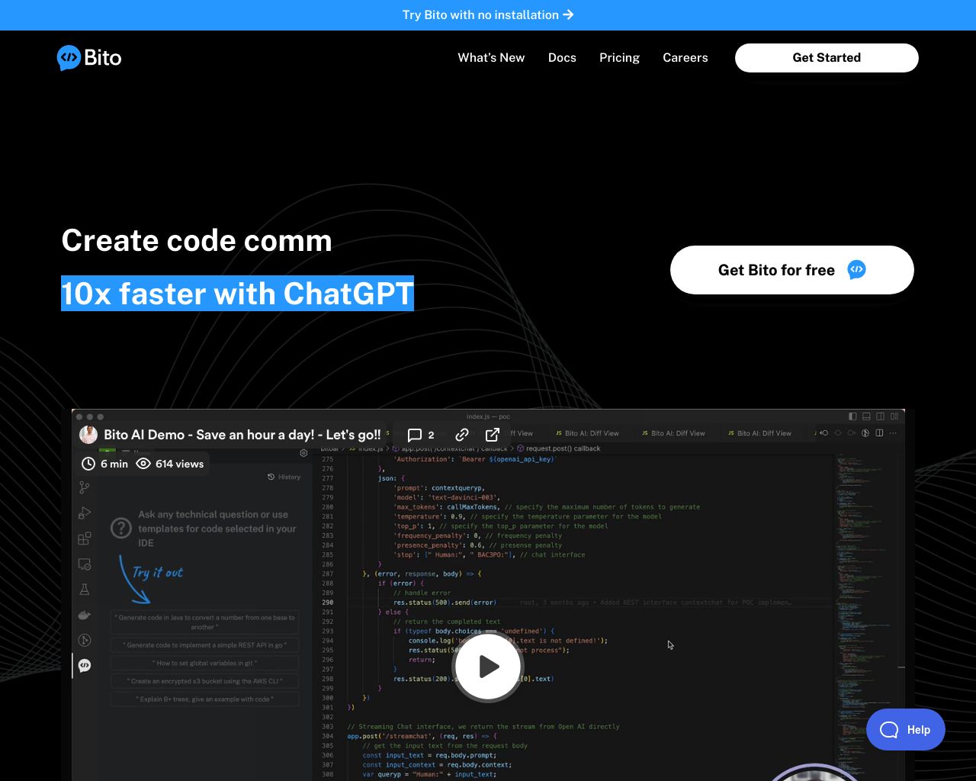Click the simple REST API in go prompt
This screenshot has width=976, height=781.
(204, 645)
